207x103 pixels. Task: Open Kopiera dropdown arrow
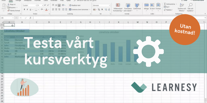(17, 7)
